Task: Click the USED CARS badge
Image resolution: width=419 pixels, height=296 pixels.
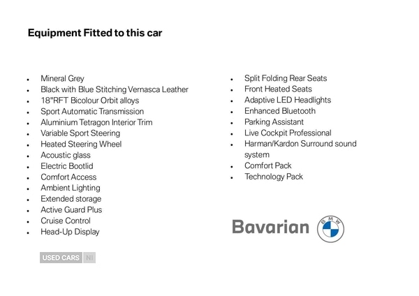Action: 61,258
